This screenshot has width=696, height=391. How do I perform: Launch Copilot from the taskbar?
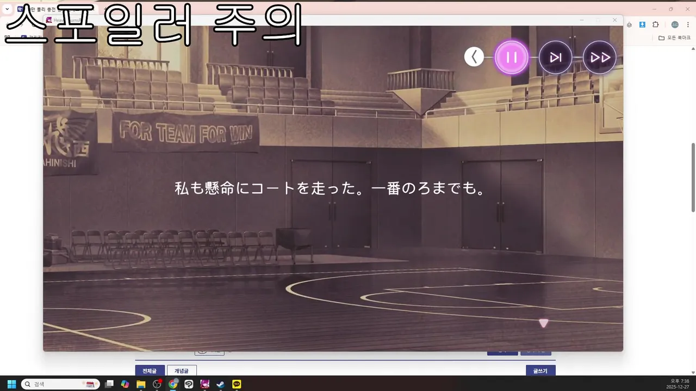[x=125, y=384]
